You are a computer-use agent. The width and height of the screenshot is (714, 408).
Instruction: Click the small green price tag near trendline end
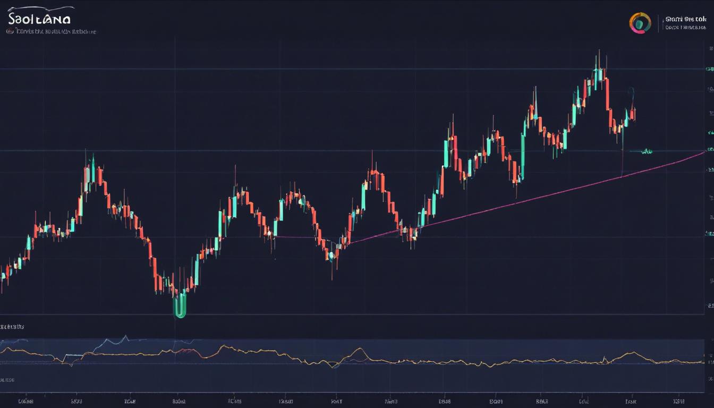click(647, 151)
